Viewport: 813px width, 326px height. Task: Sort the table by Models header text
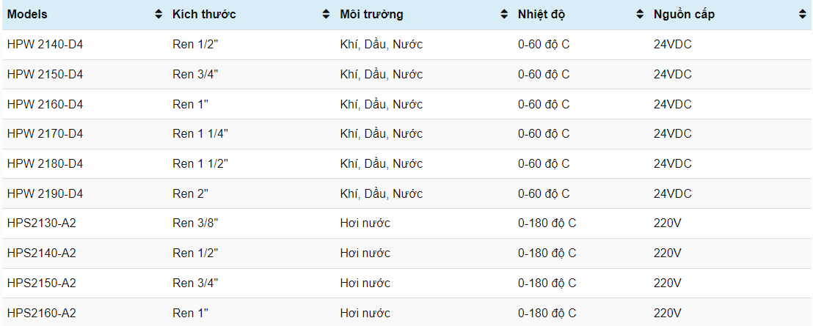[28, 15]
